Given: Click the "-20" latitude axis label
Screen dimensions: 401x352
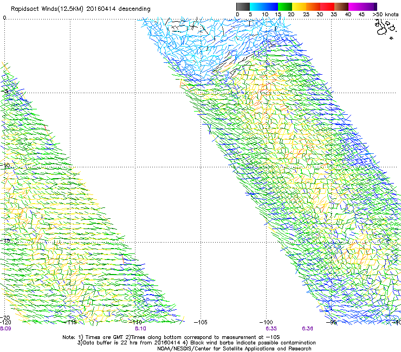Looking at the screenshot, I should tap(5, 317).
